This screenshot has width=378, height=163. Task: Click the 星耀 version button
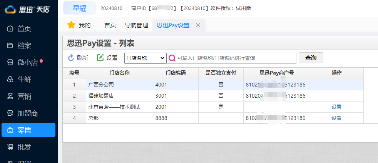point(79,8)
